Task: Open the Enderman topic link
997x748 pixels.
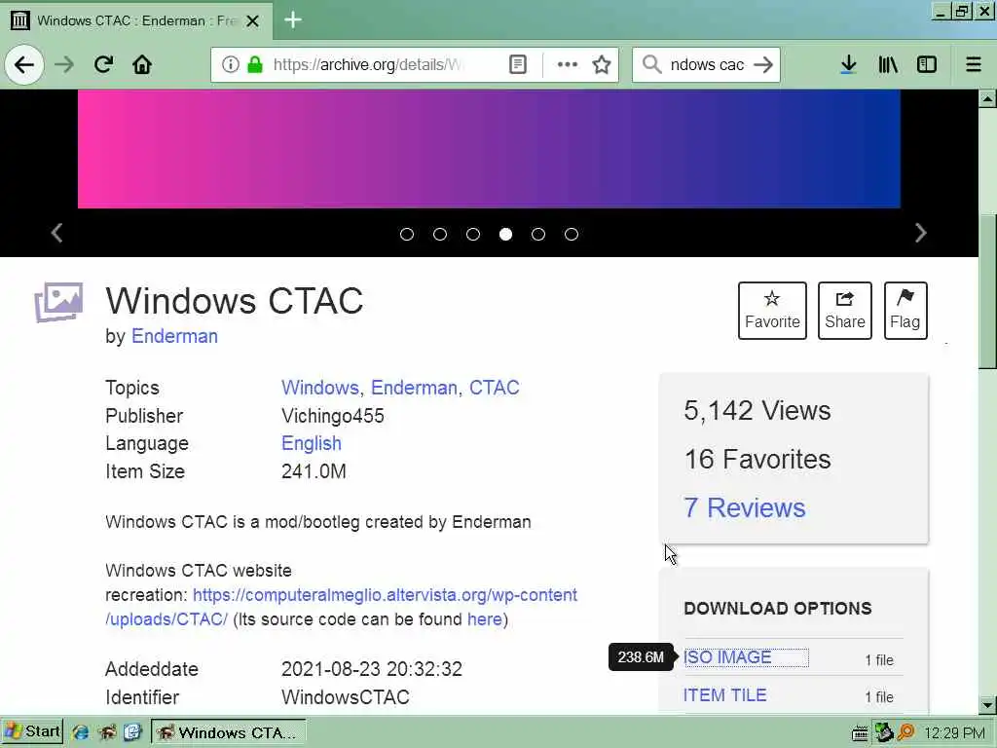Action: [413, 388]
